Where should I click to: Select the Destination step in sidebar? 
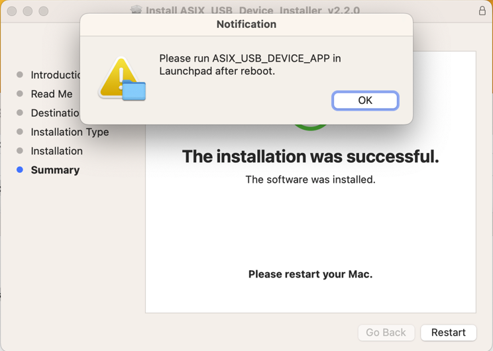point(56,113)
